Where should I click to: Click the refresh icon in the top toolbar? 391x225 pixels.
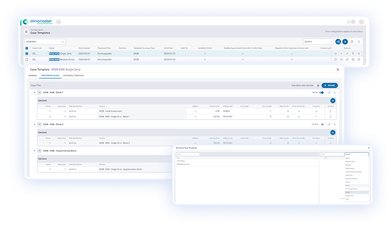click(352, 42)
